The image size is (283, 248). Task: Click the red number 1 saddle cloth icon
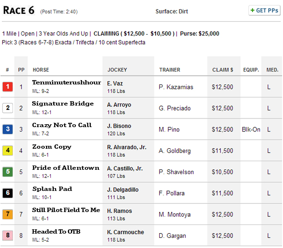[x=8, y=87]
